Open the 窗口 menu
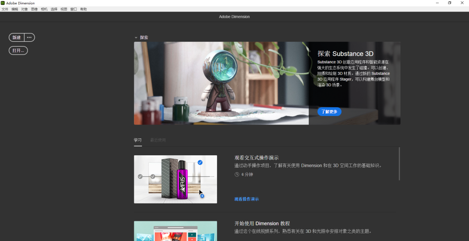 74,9
